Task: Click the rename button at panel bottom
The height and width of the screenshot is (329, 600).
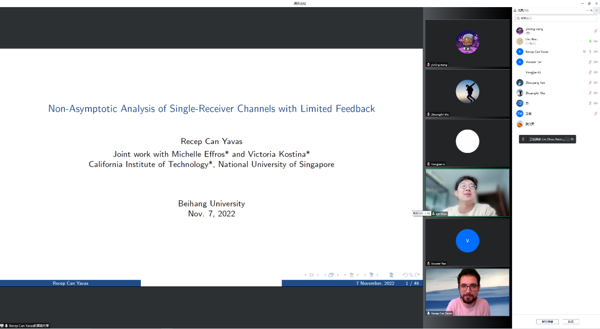Action: [x=571, y=321]
